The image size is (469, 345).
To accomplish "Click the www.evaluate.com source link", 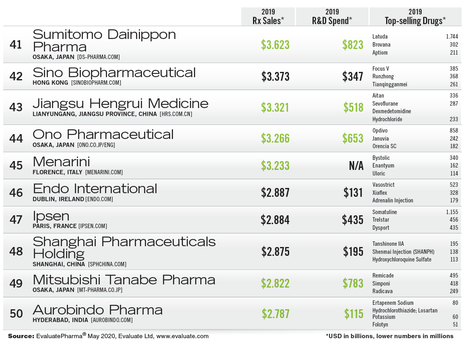I will [183, 336].
